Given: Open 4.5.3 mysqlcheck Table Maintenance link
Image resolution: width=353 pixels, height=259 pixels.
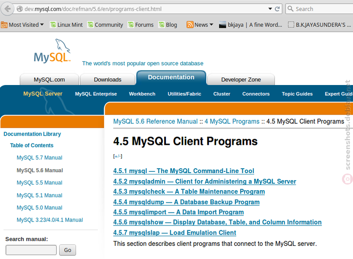Looking at the screenshot, I should [189, 192].
